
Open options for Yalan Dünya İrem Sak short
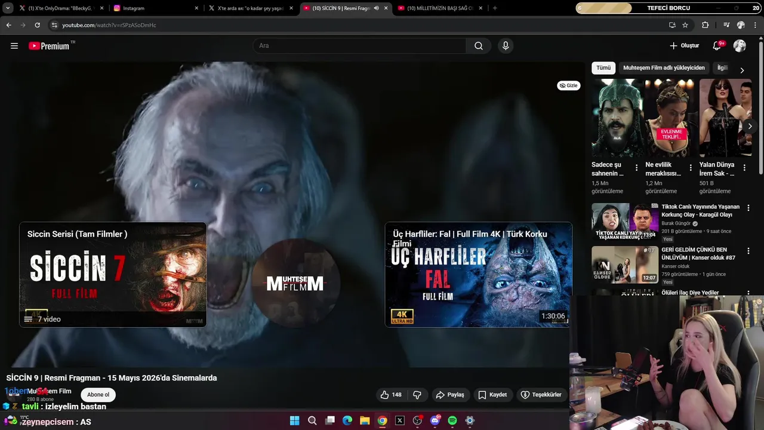tap(744, 168)
